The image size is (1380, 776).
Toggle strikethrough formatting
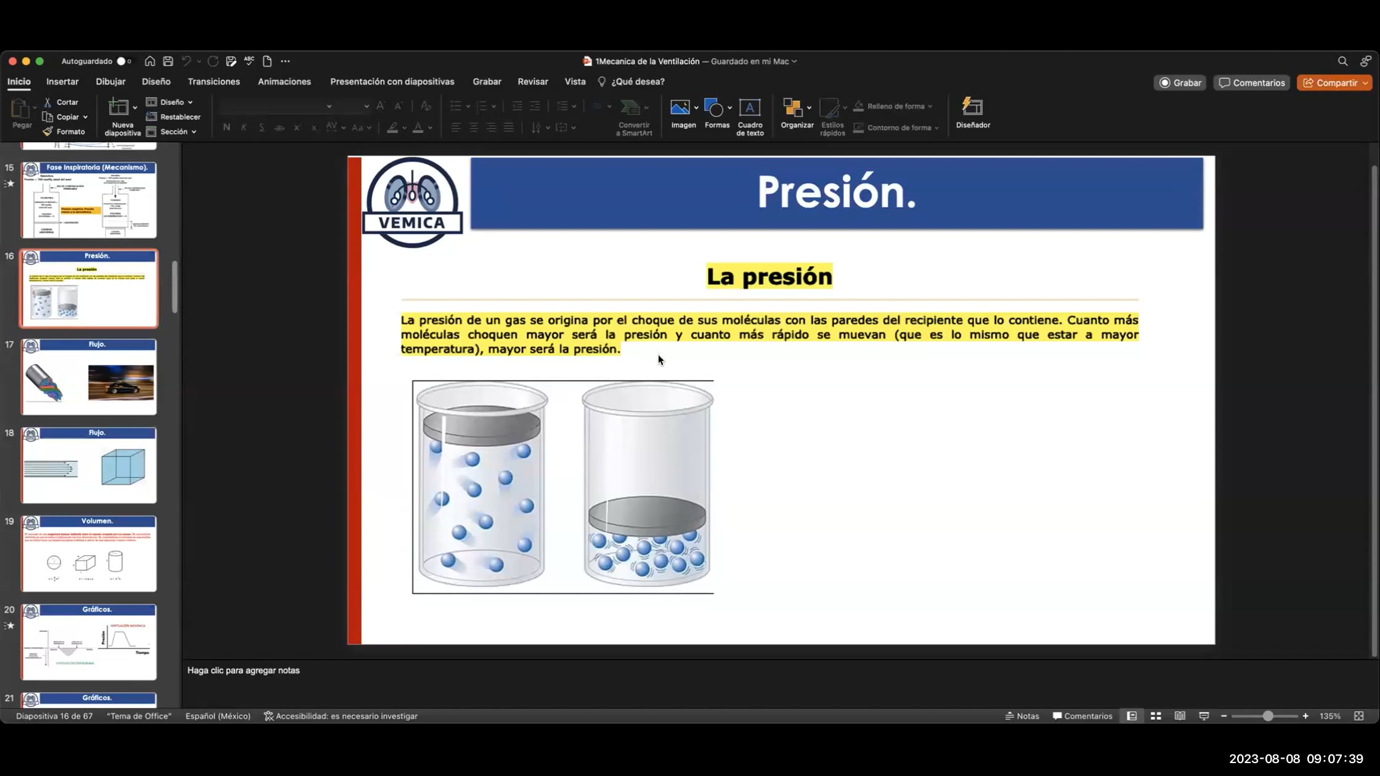(x=279, y=127)
